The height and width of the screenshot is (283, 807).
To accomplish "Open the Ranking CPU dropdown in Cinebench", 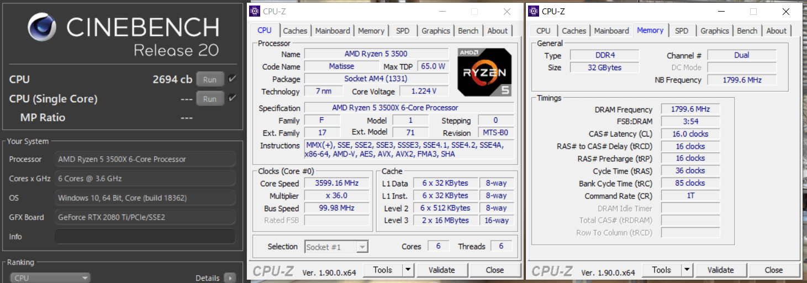I will [50, 278].
